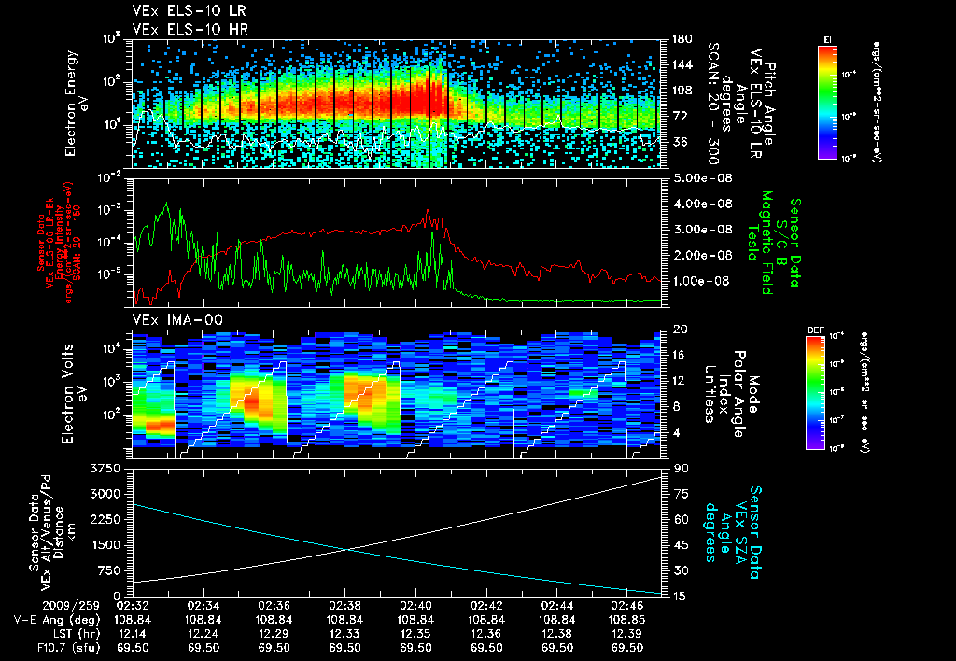Click the "Electron Volts eV" axis label
956x661 pixels.
coord(75,393)
